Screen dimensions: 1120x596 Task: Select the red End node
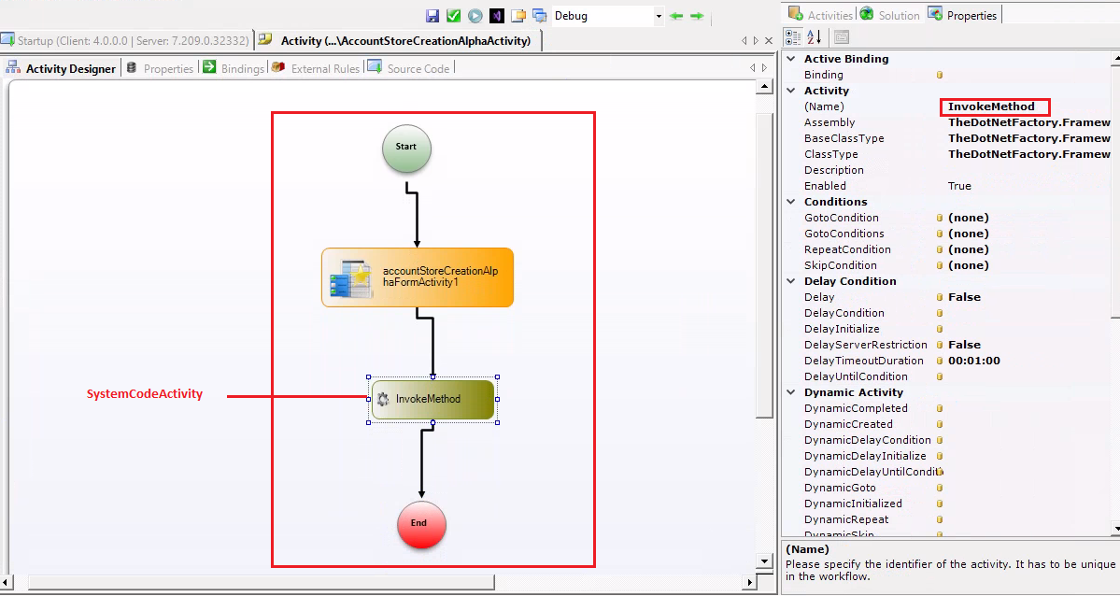(x=421, y=525)
